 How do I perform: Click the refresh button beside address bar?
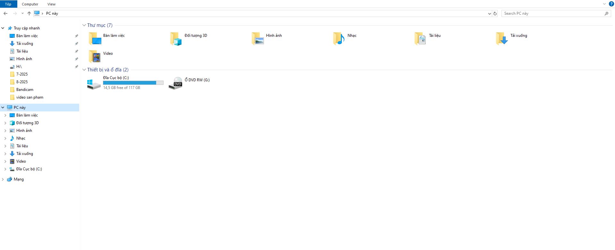(x=495, y=13)
